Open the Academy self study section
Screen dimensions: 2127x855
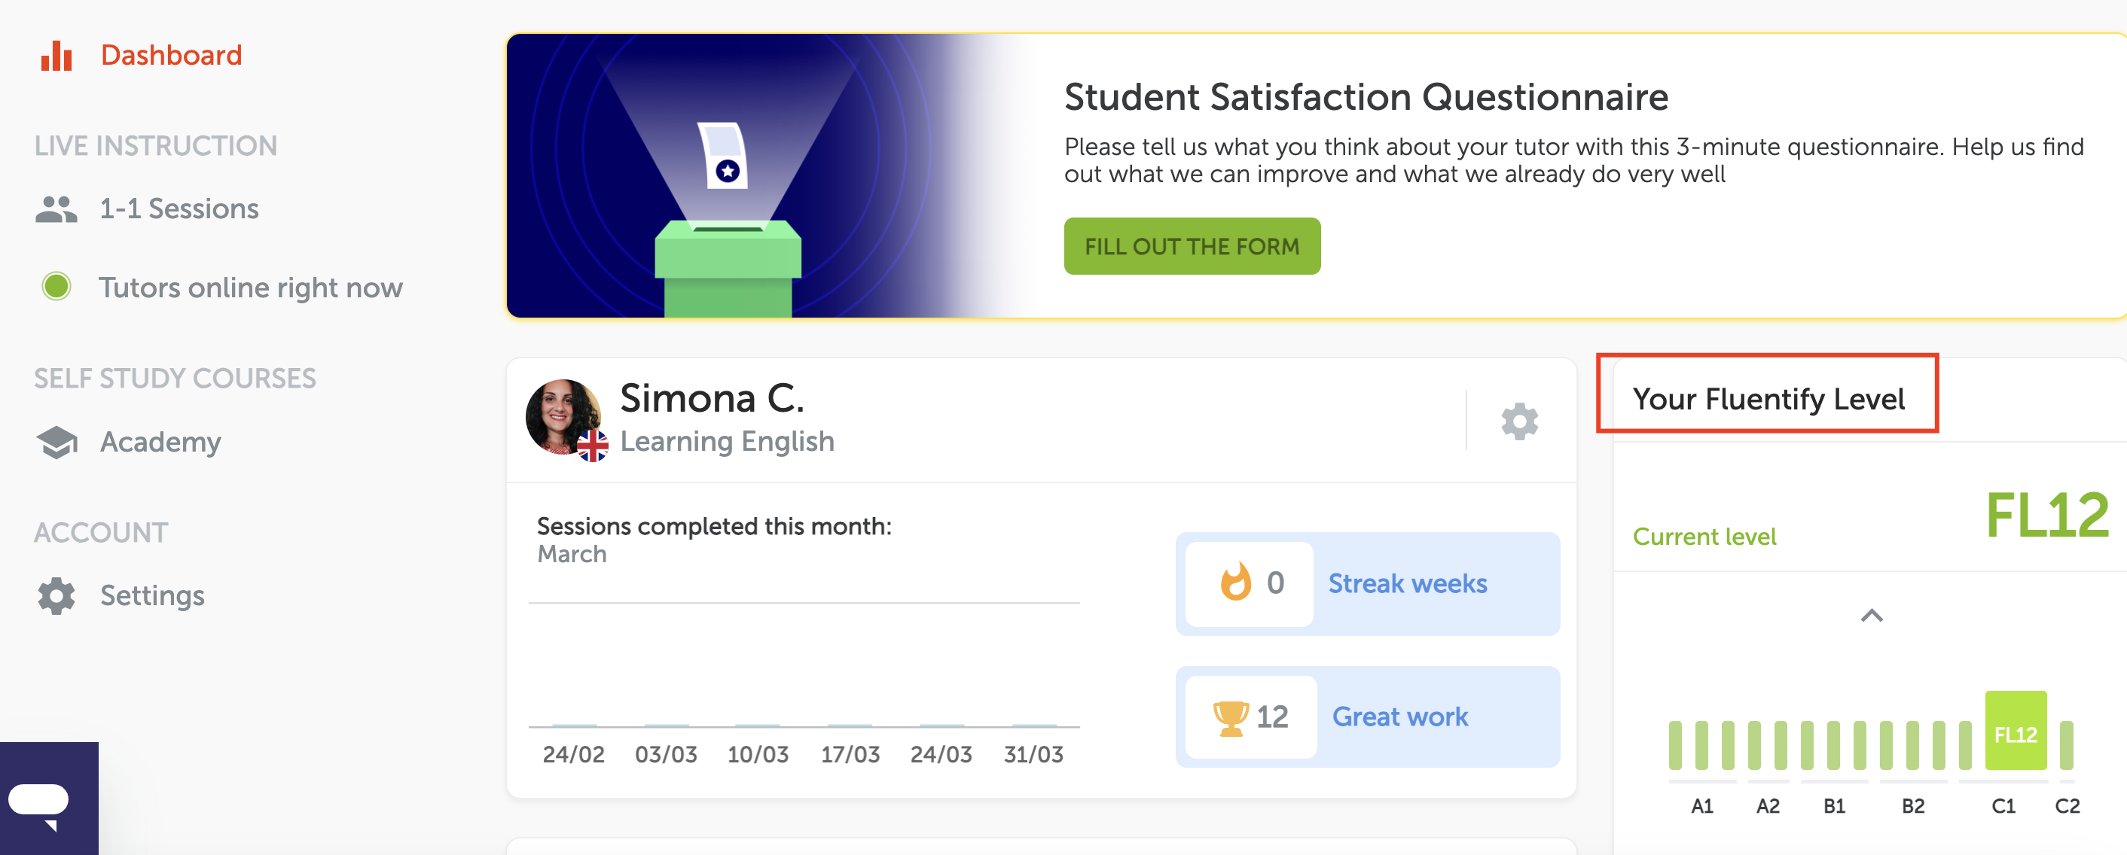(160, 443)
